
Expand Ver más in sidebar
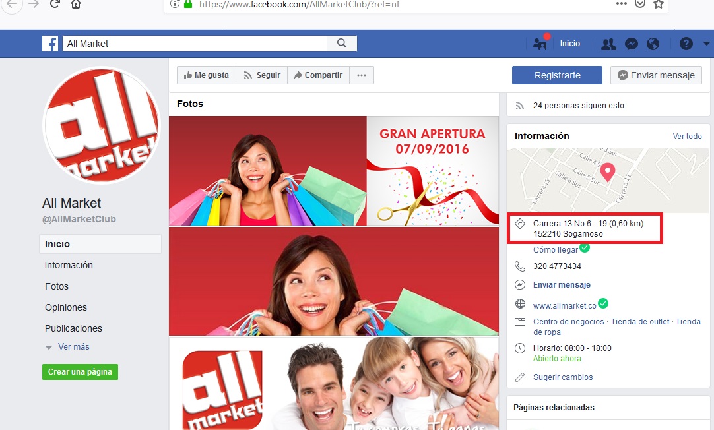73,347
